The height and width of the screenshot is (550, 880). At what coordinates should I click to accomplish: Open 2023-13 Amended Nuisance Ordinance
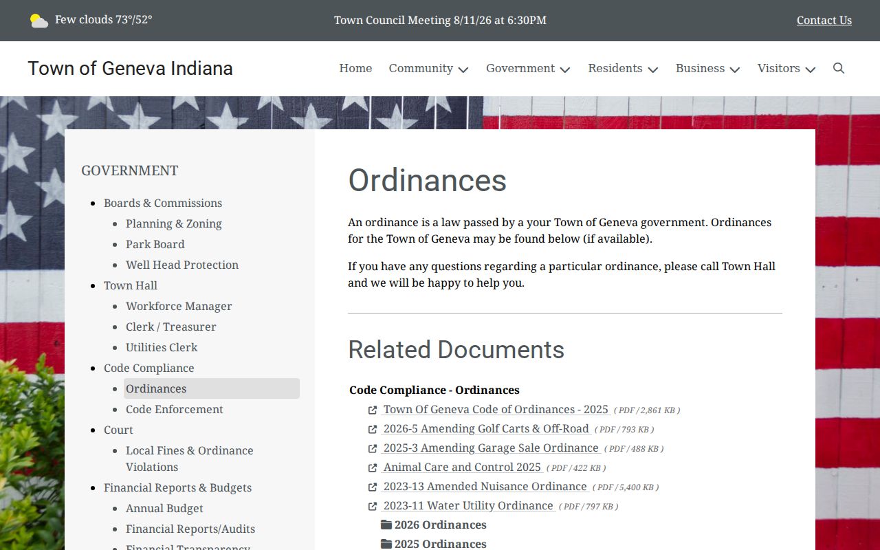pyautogui.click(x=485, y=486)
